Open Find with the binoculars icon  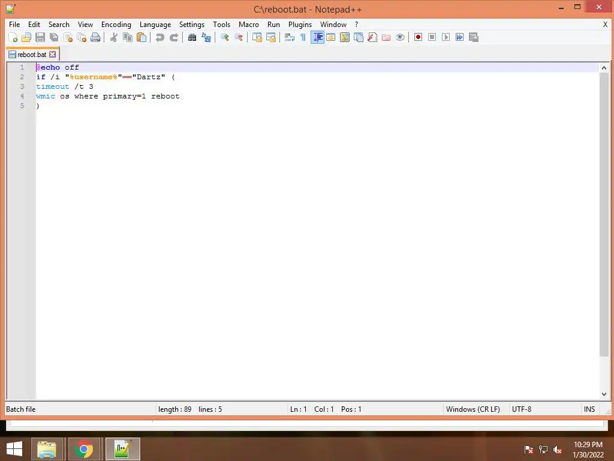[192, 37]
